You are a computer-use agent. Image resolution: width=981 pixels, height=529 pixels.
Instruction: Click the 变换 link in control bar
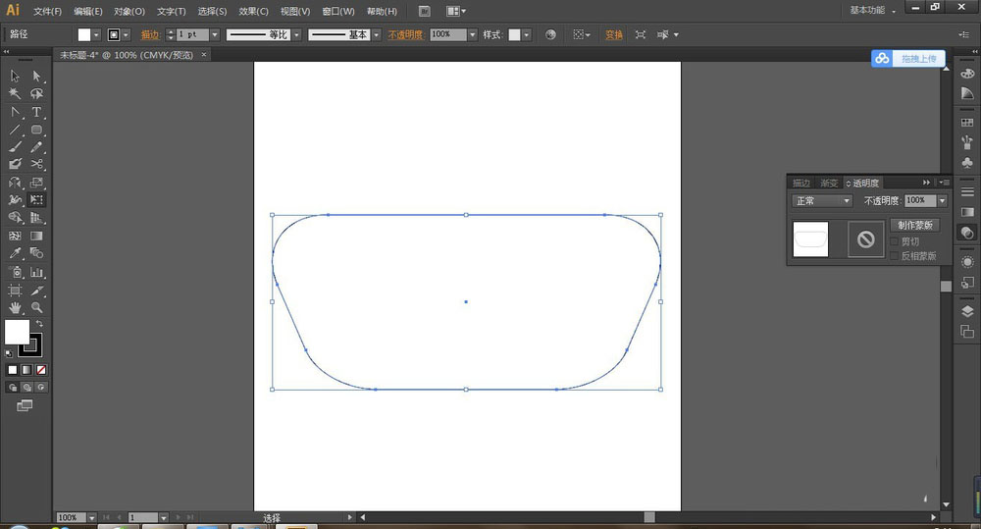point(613,34)
